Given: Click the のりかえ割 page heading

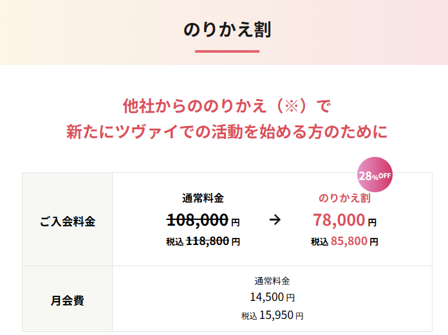Looking at the screenshot, I should 227,30.
